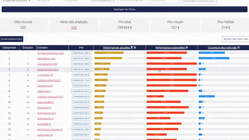Click the Prix minimum input field
The height and width of the screenshot is (140, 249).
click(x=47, y=1)
